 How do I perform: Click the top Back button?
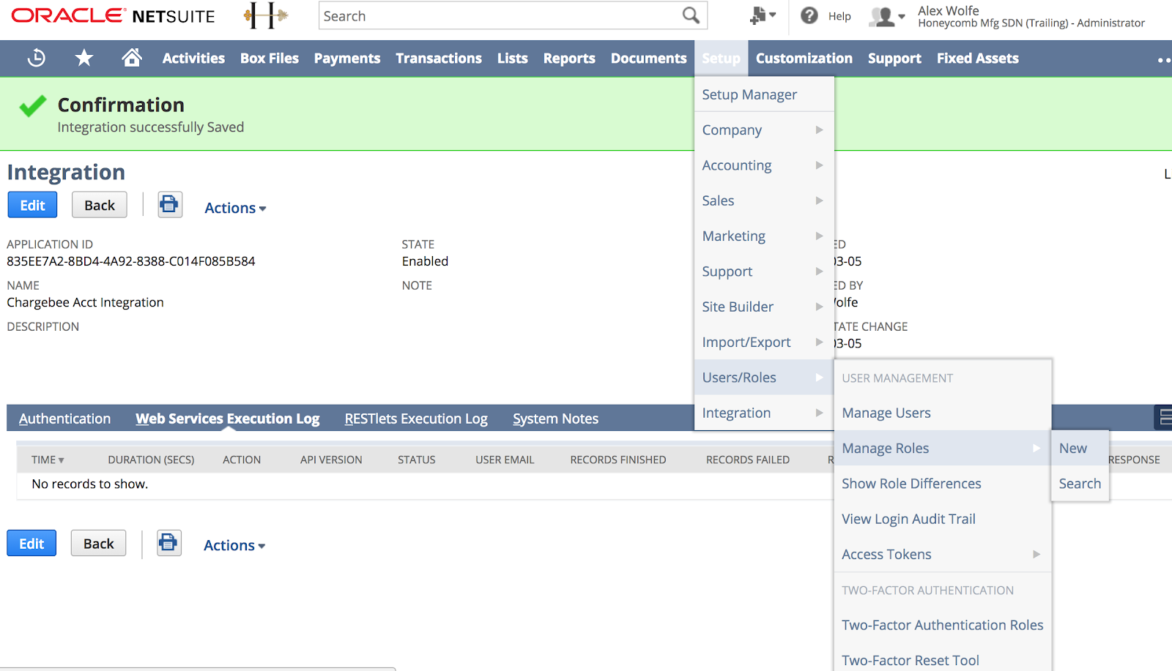click(x=100, y=205)
